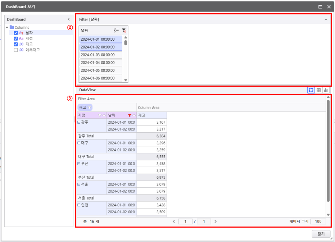Collapse the 인천 row group
335x242 pixels.
[79, 205]
